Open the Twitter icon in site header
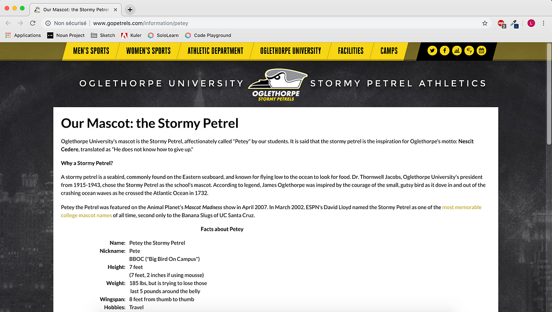Screen dimensions: 552x312 pyautogui.click(x=432, y=51)
